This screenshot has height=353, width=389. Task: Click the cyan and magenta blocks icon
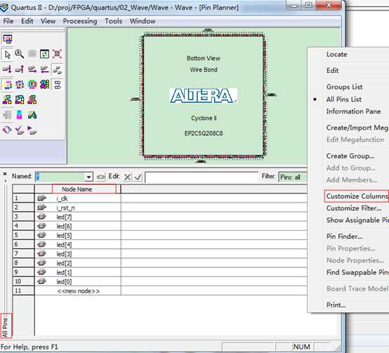pos(20,115)
